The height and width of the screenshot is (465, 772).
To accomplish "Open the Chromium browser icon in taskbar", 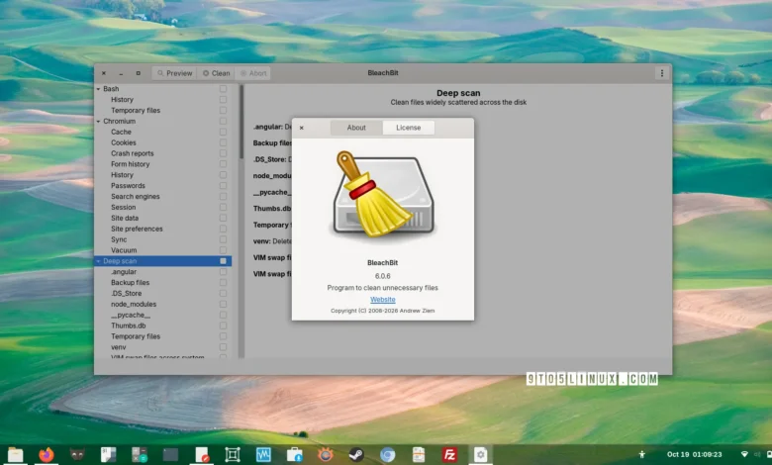I will tap(387, 455).
